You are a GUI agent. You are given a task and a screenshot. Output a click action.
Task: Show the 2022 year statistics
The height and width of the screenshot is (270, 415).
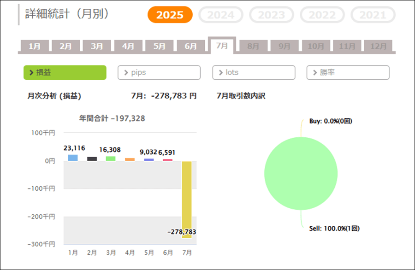(322, 15)
